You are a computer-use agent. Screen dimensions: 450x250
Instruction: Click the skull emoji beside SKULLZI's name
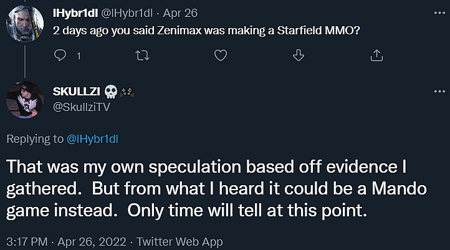[112, 92]
